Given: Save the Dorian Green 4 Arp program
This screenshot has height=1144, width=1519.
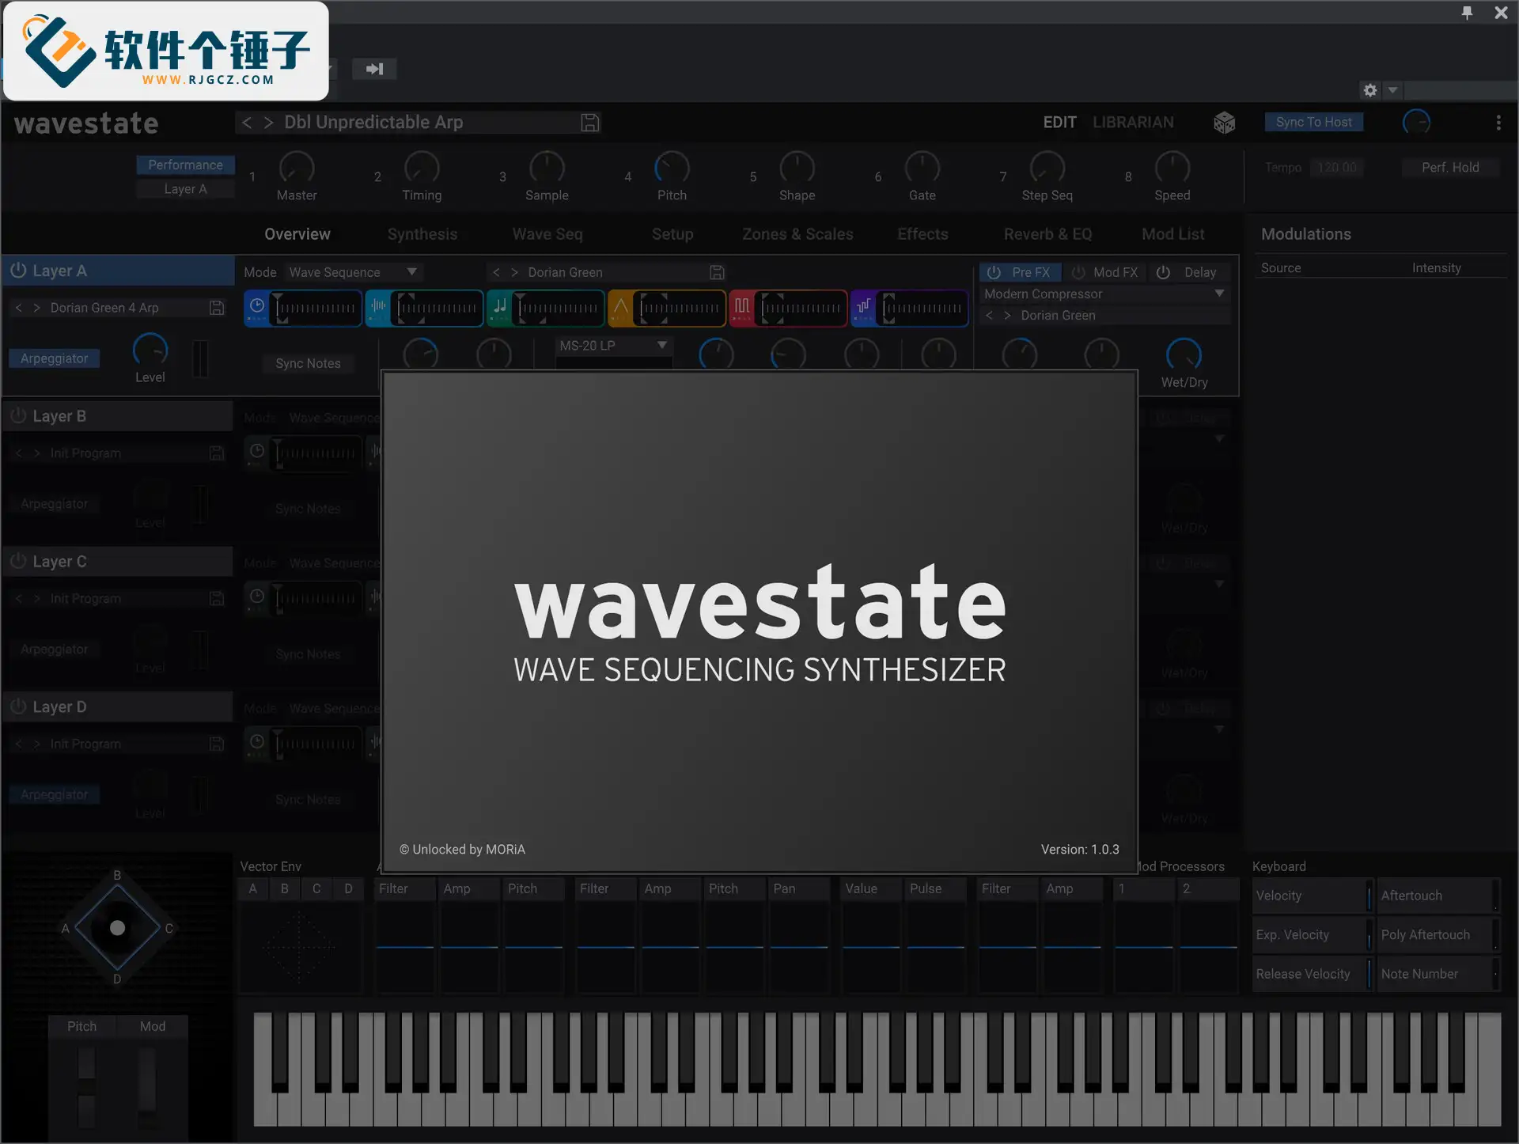Looking at the screenshot, I should tap(217, 308).
